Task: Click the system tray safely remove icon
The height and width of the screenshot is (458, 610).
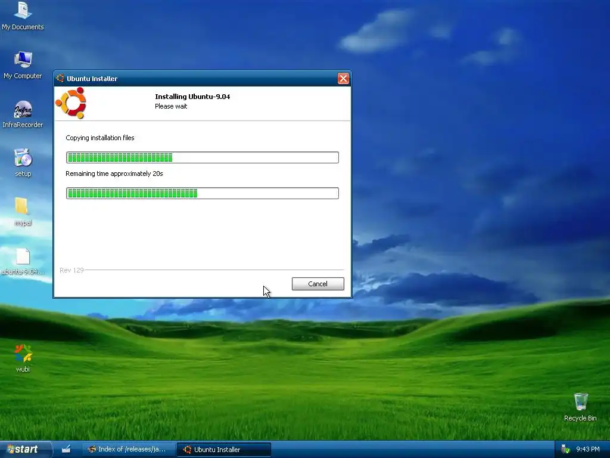Action: tap(565, 450)
